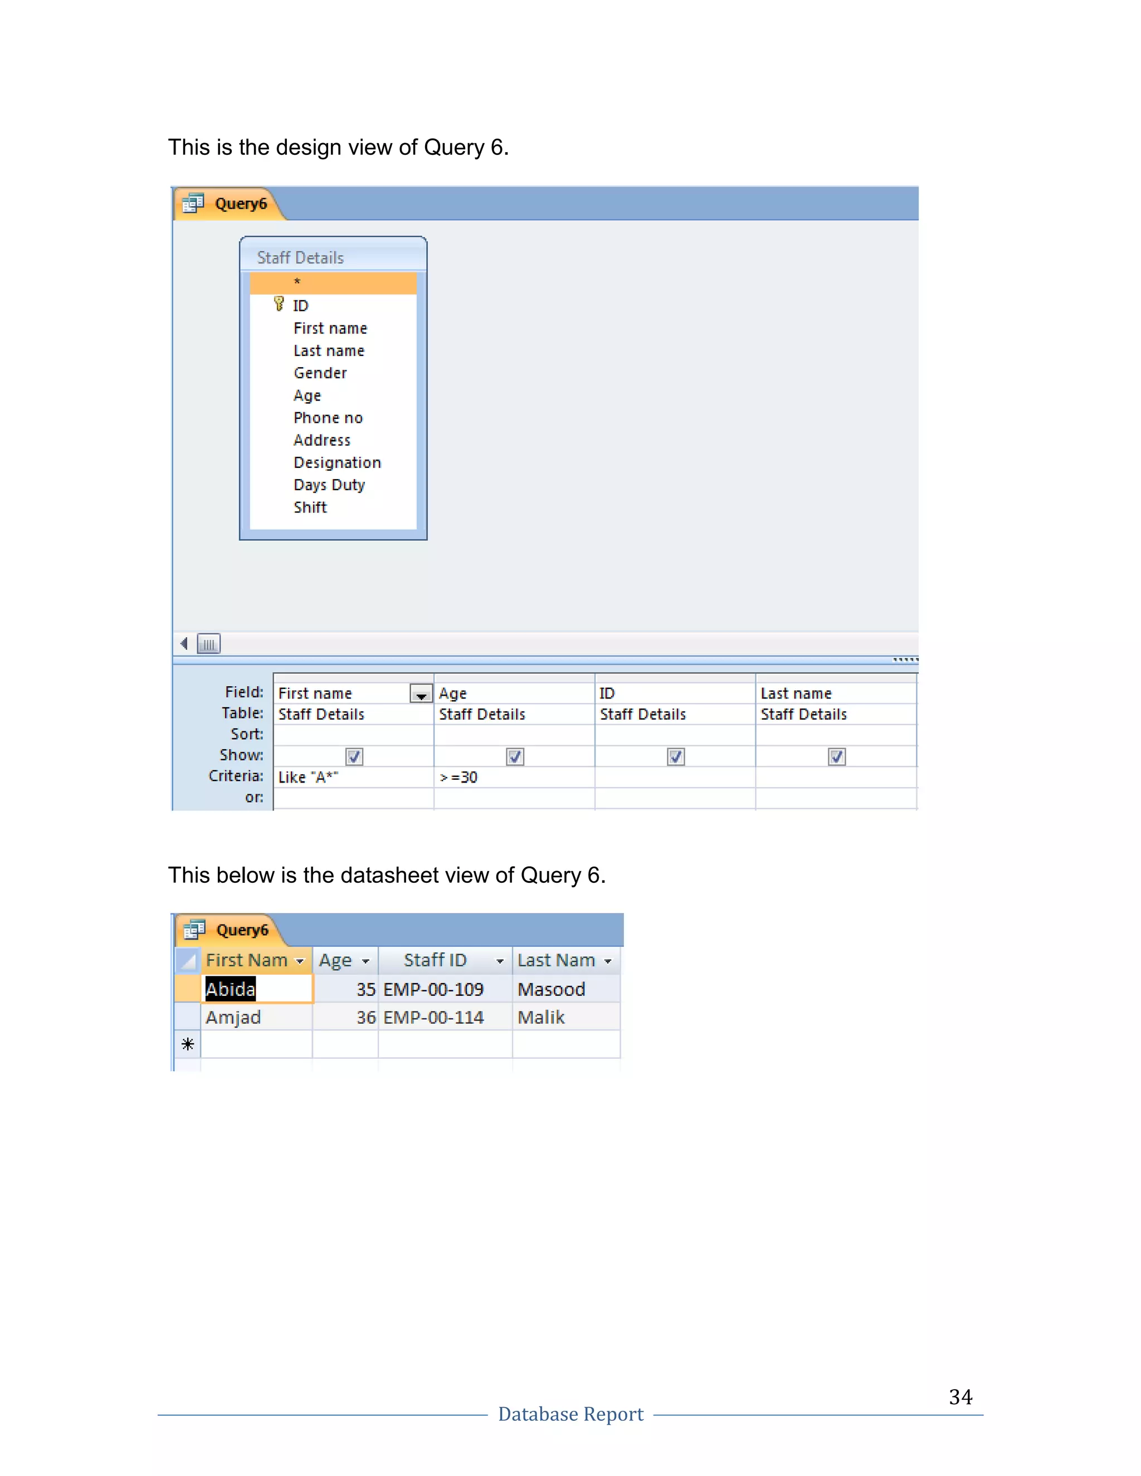Toggle Show checkbox for First name column

pyautogui.click(x=354, y=756)
